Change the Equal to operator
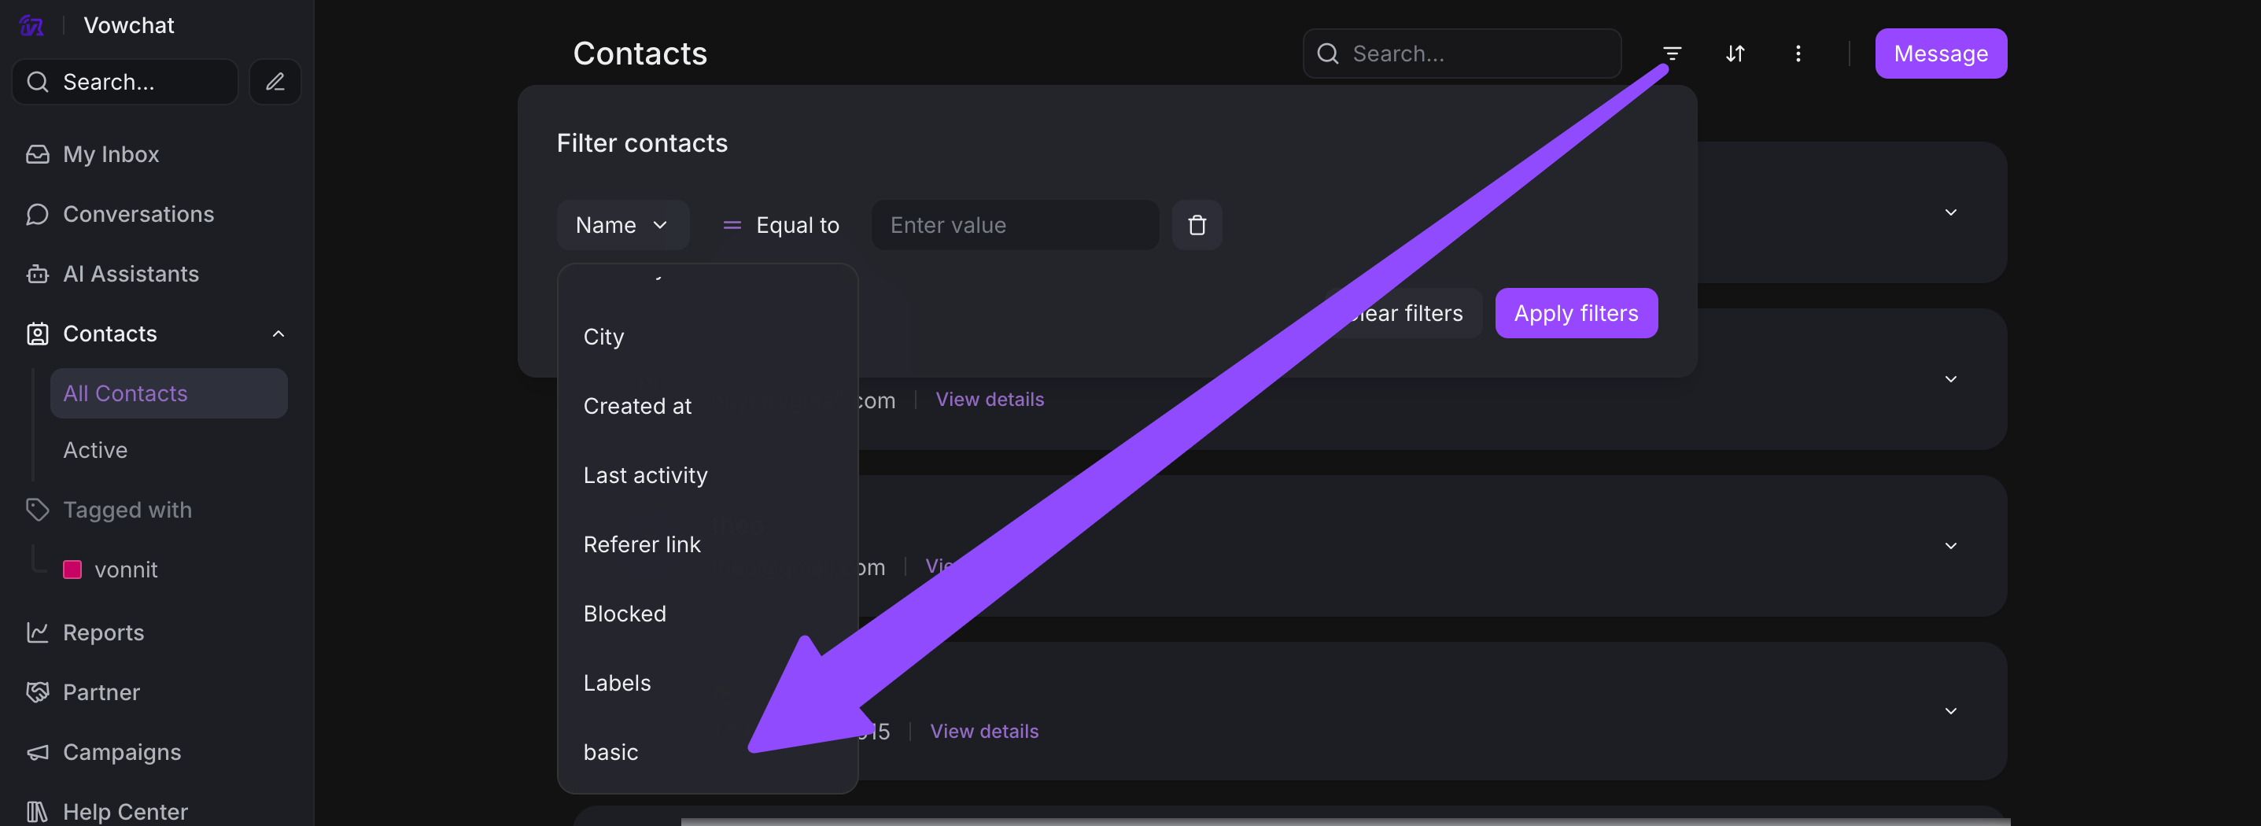The height and width of the screenshot is (826, 2261). click(780, 226)
